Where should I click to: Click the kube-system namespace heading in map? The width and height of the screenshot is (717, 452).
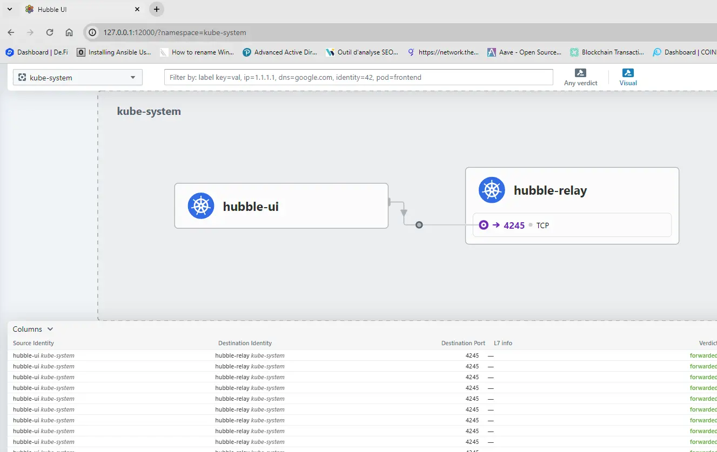point(149,112)
